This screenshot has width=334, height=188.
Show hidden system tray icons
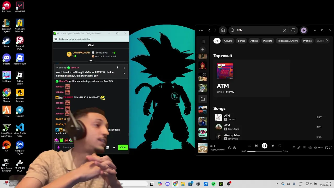277,184
